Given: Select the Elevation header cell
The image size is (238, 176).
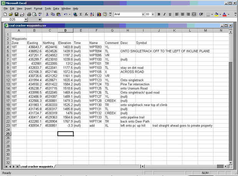Looking at the screenshot, I should [65, 43].
